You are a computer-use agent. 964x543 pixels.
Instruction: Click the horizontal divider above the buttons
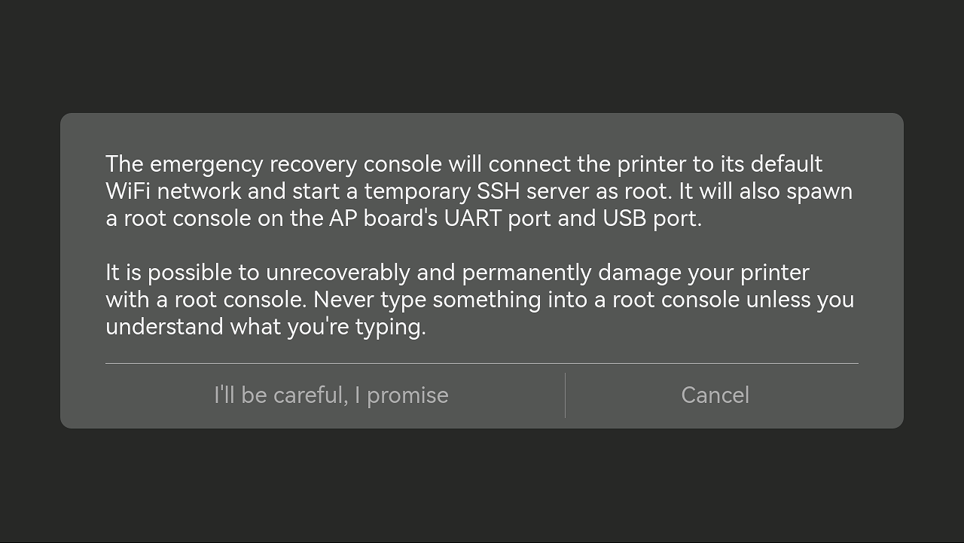[482, 364]
